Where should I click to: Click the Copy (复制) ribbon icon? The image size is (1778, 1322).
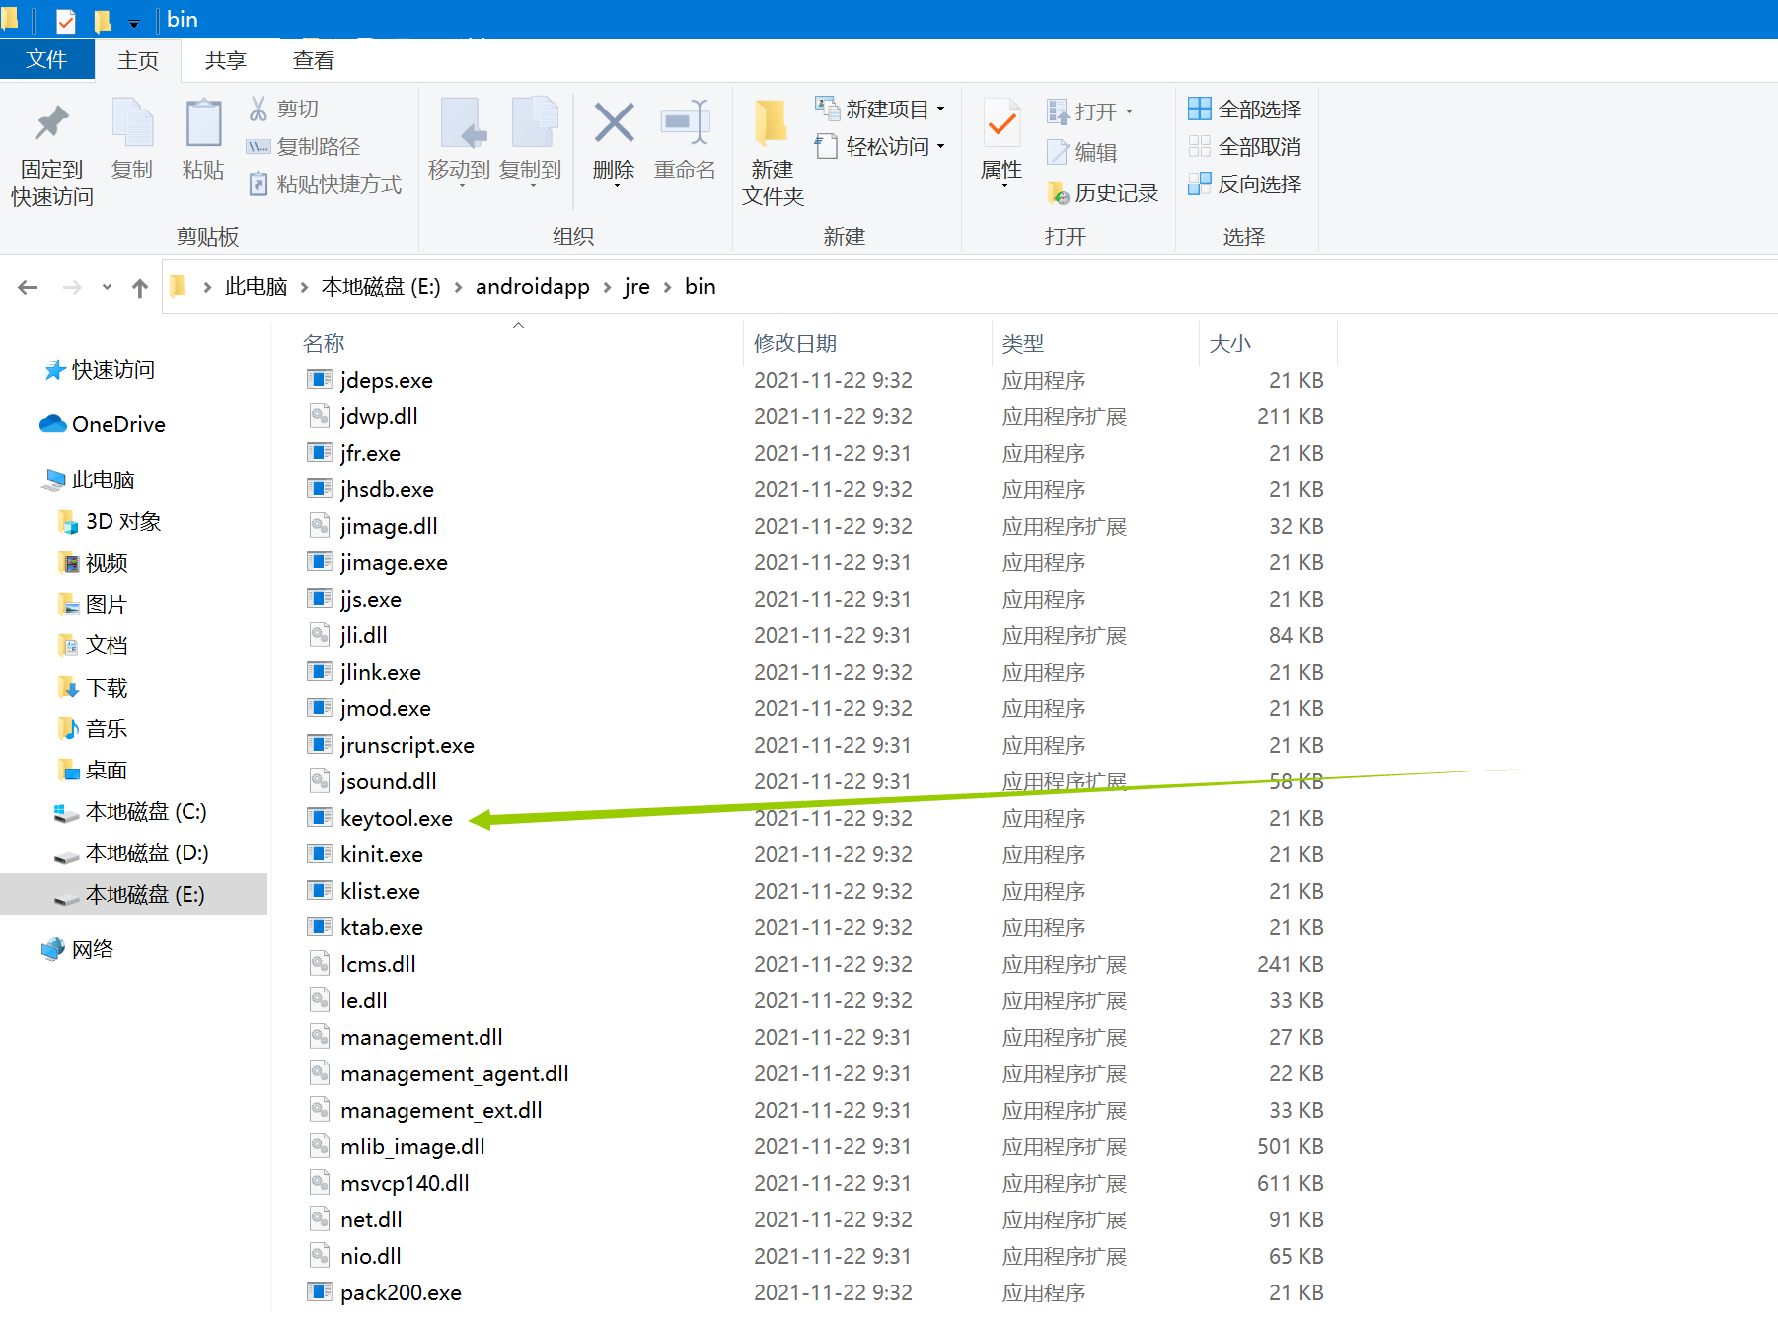tap(132, 139)
